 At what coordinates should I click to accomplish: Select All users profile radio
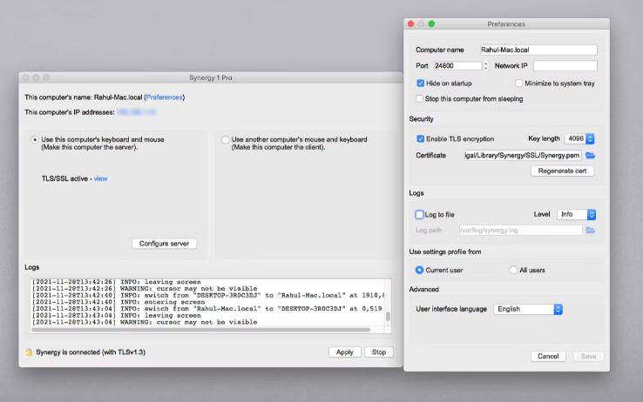[x=513, y=271]
